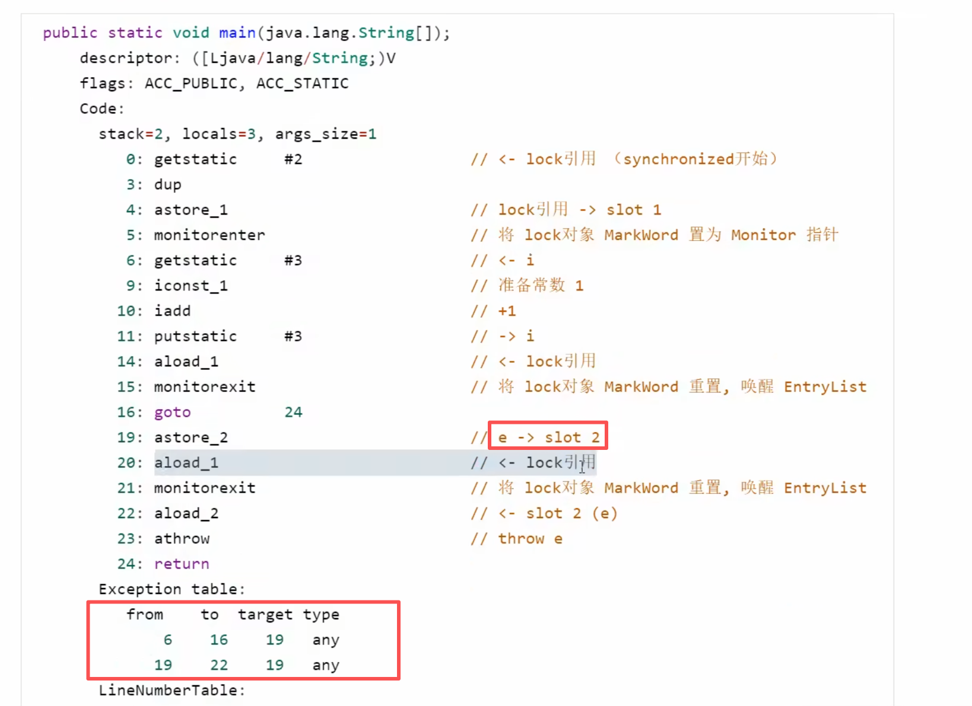Click the '19: astore_2' instruction
This screenshot has width=972, height=706.
[172, 437]
